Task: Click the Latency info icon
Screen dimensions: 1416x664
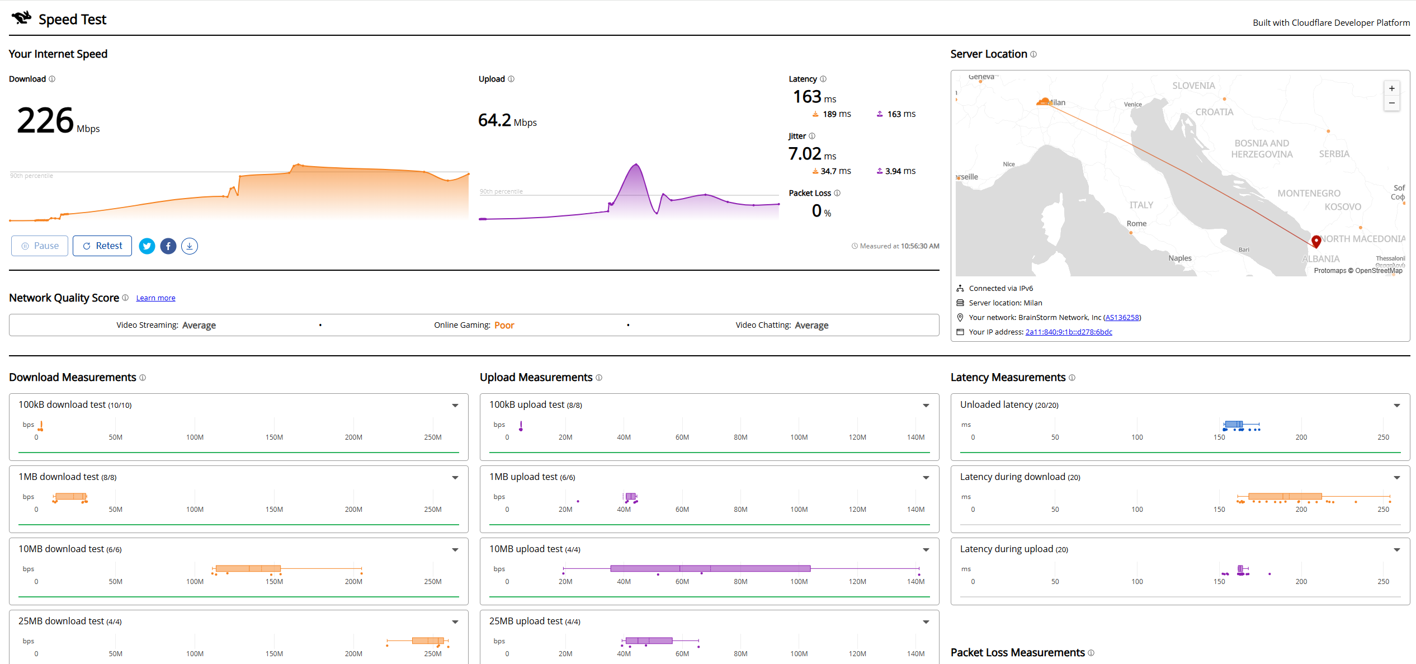Action: tap(823, 79)
